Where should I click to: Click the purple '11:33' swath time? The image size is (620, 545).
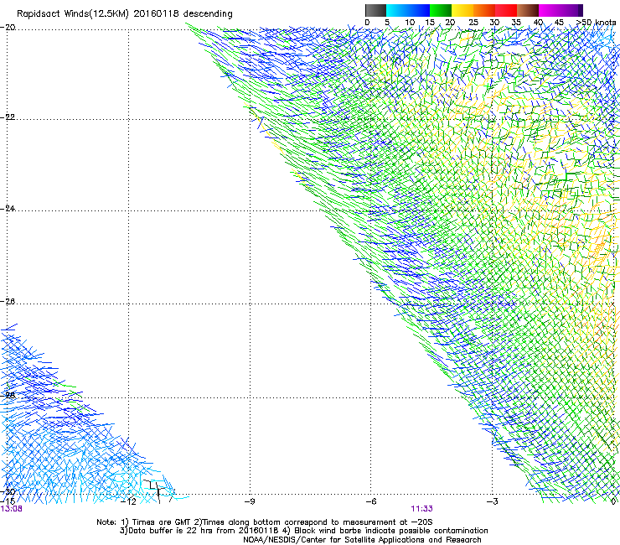click(421, 509)
